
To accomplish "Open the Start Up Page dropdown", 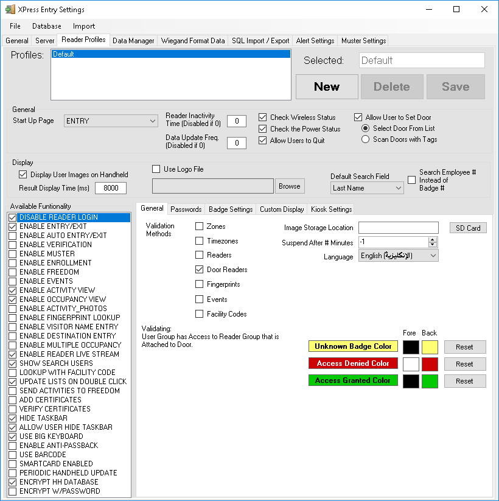I will [x=111, y=121].
